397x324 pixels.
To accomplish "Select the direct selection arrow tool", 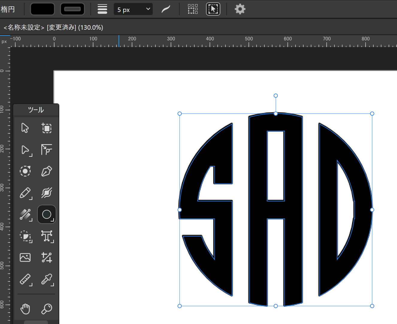I will click(25, 150).
